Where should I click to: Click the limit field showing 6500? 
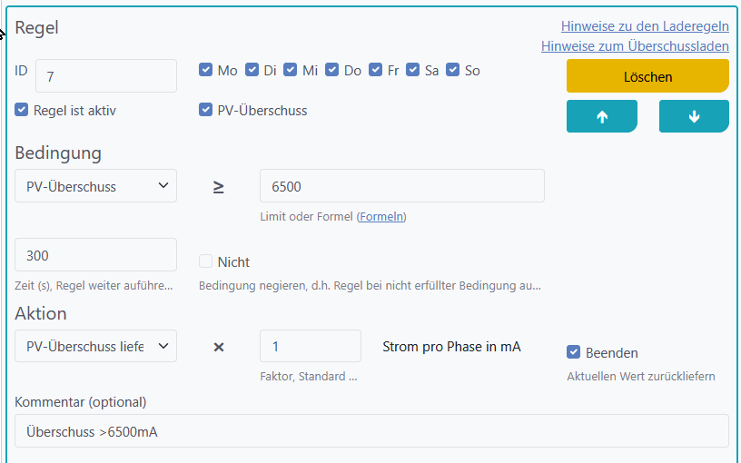point(401,186)
